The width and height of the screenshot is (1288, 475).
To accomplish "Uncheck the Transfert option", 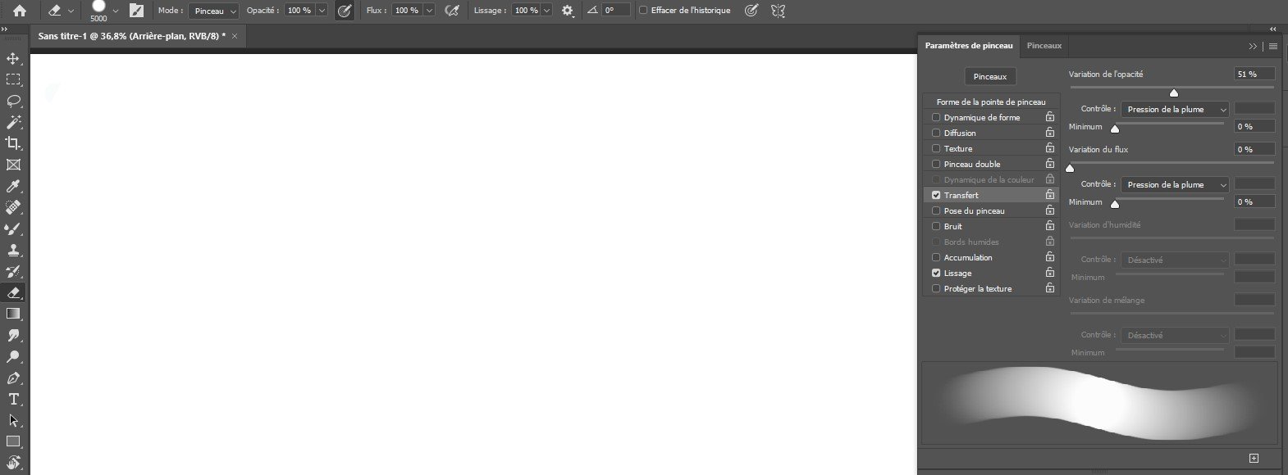I will pos(936,195).
